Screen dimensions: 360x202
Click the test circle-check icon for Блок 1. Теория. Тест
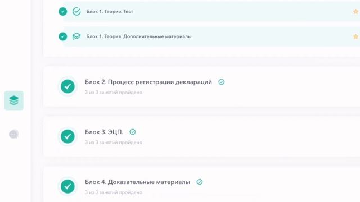click(76, 11)
